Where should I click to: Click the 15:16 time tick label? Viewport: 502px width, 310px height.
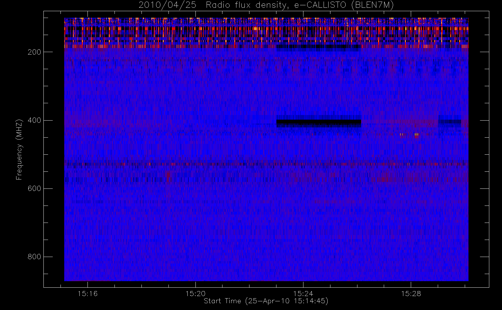tap(87, 294)
